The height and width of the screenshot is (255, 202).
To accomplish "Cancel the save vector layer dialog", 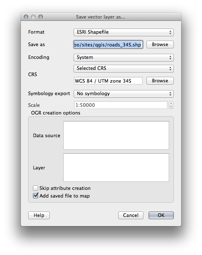I will click(131, 215).
